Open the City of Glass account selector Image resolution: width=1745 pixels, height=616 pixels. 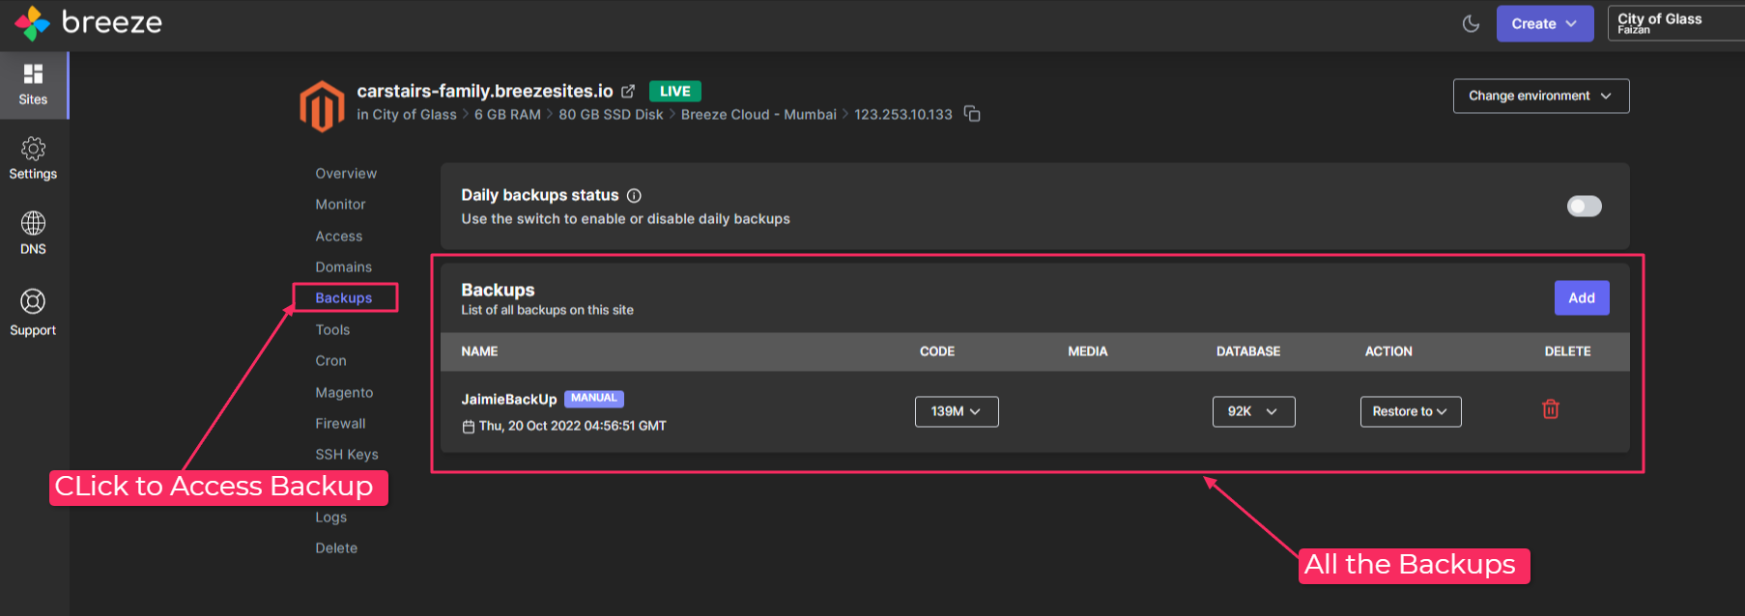coord(1675,23)
